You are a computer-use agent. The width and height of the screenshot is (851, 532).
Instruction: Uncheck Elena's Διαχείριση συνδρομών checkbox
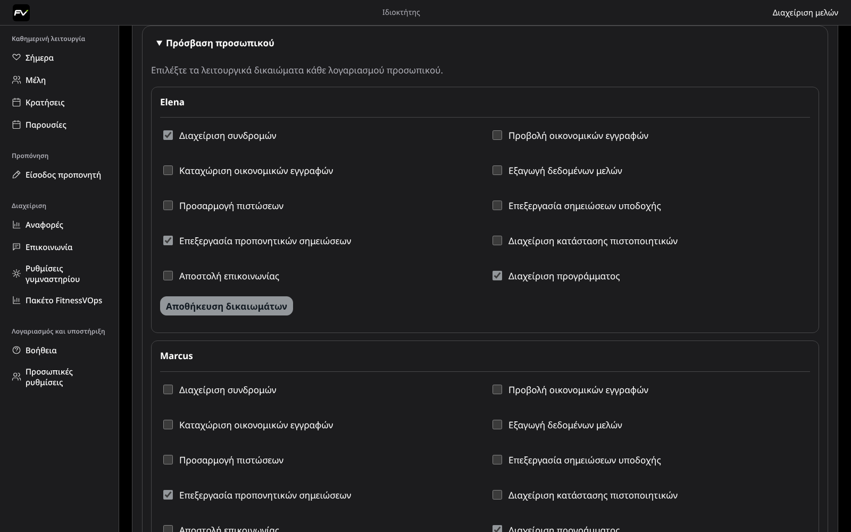(168, 135)
